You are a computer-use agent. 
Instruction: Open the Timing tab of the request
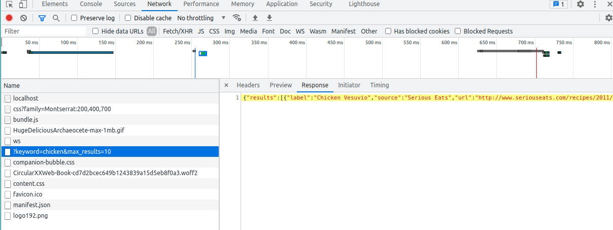(380, 85)
